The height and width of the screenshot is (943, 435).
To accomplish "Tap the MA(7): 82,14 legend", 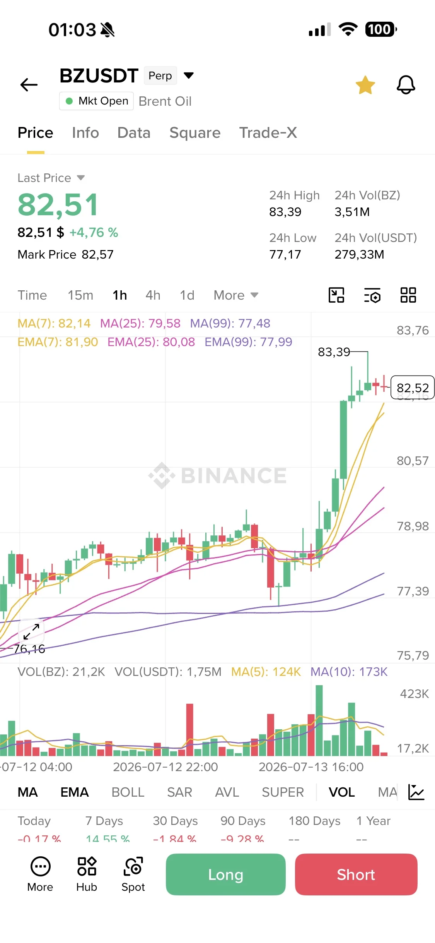I will [x=54, y=323].
